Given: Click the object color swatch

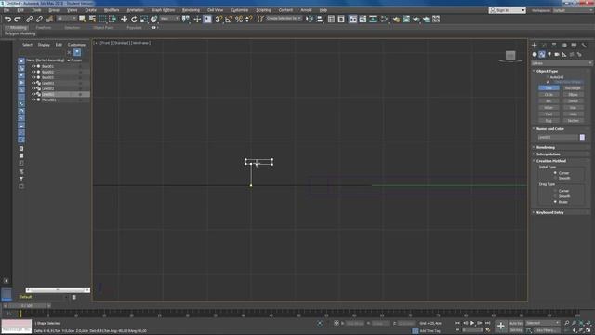Looking at the screenshot, I should coord(582,137).
